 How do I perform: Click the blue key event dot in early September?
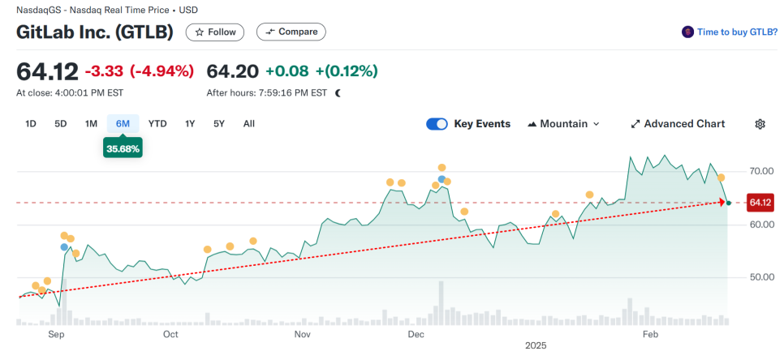pos(64,247)
